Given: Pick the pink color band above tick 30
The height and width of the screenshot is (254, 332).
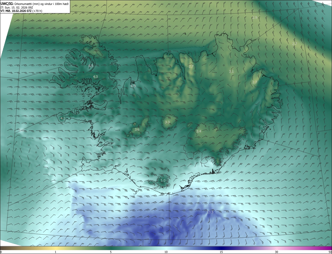Looking at the screenshot, I should tap(276, 248).
